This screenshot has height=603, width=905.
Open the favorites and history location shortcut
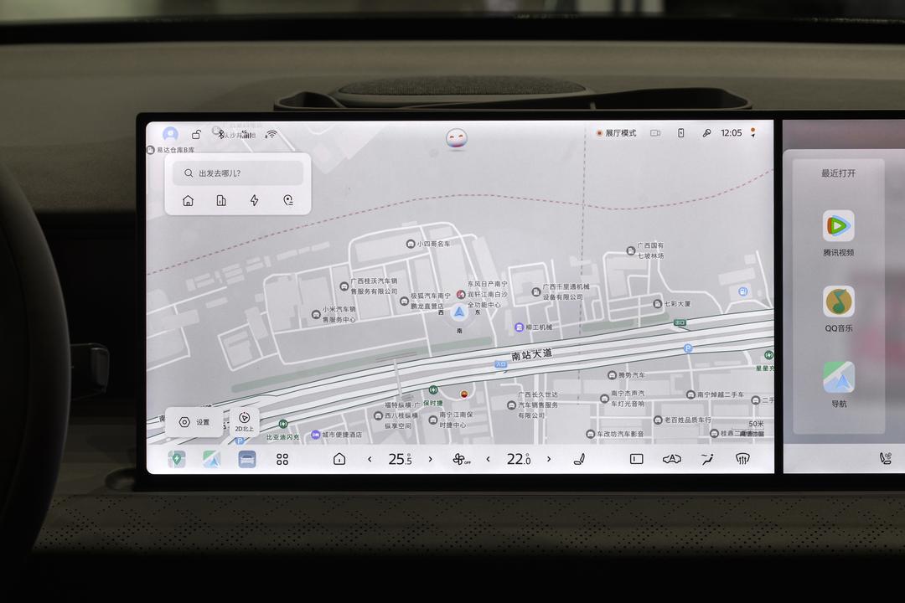288,200
